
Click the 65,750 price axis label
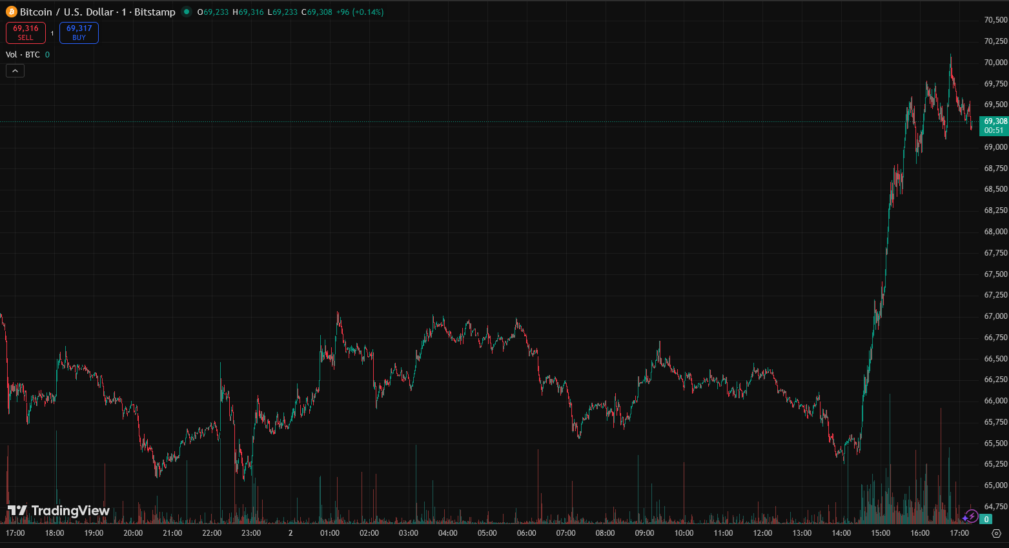point(995,422)
